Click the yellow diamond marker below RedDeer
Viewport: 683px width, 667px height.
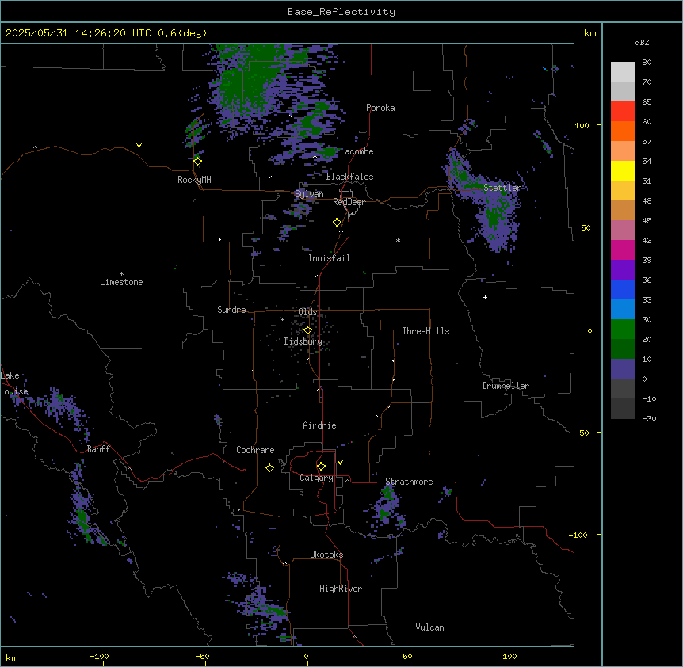(338, 223)
